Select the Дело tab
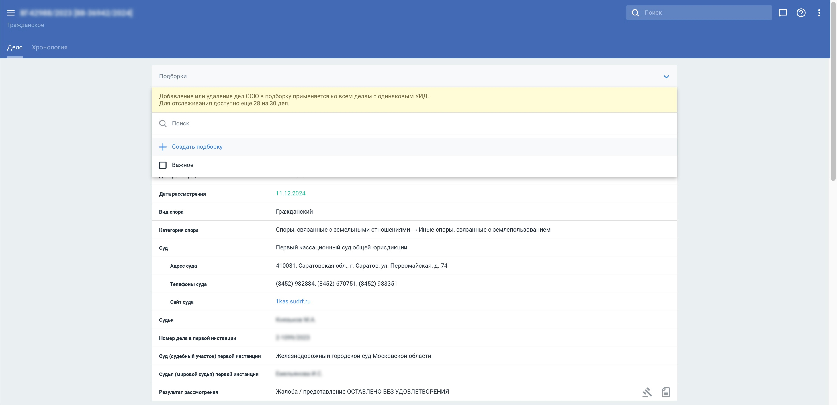837x405 pixels. (15, 47)
